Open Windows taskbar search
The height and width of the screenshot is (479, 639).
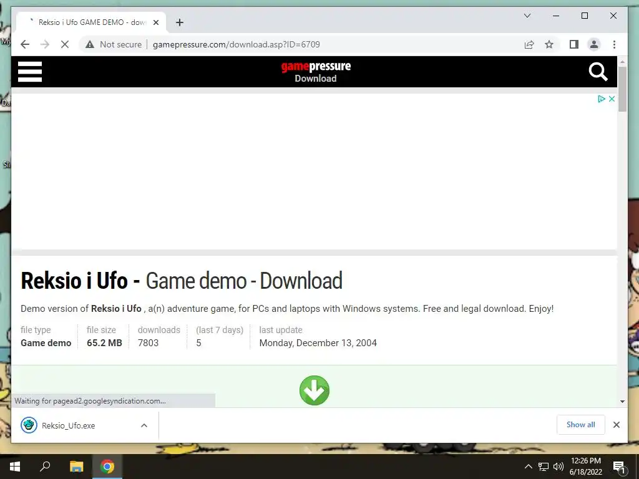click(45, 467)
